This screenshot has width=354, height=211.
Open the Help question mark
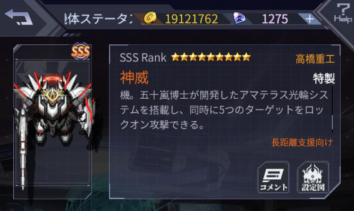coord(343,13)
